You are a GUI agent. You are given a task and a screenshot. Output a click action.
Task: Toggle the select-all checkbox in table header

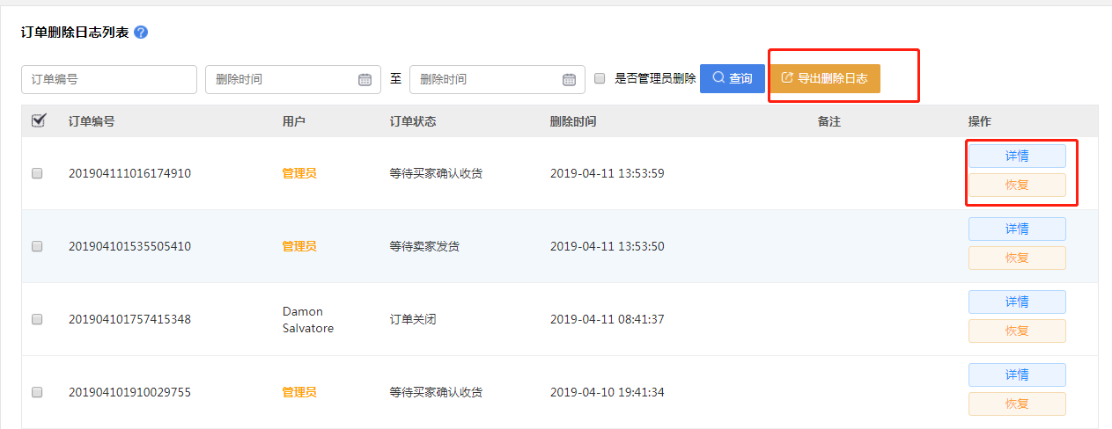coord(38,121)
